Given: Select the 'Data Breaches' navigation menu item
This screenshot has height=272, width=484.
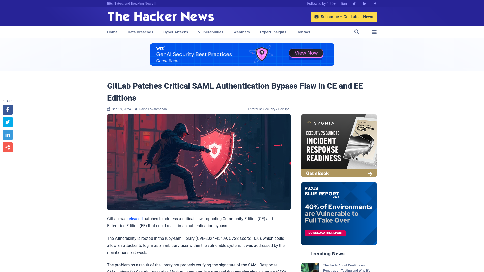Looking at the screenshot, I should [x=140, y=32].
